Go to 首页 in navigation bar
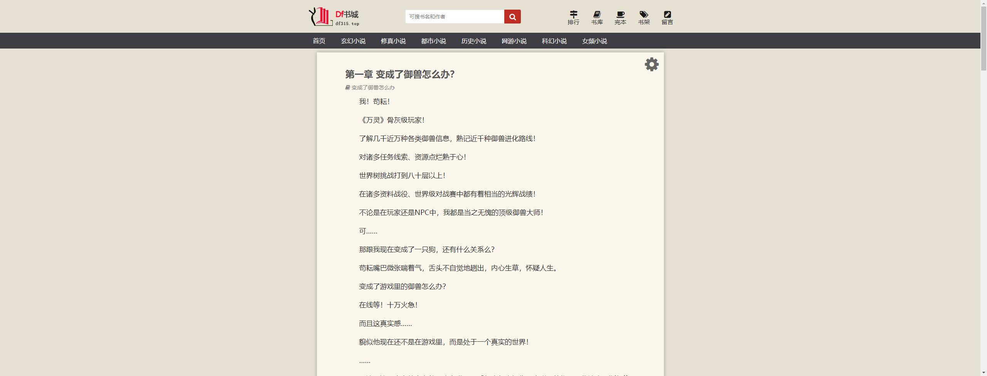Image resolution: width=987 pixels, height=376 pixels. click(x=319, y=41)
